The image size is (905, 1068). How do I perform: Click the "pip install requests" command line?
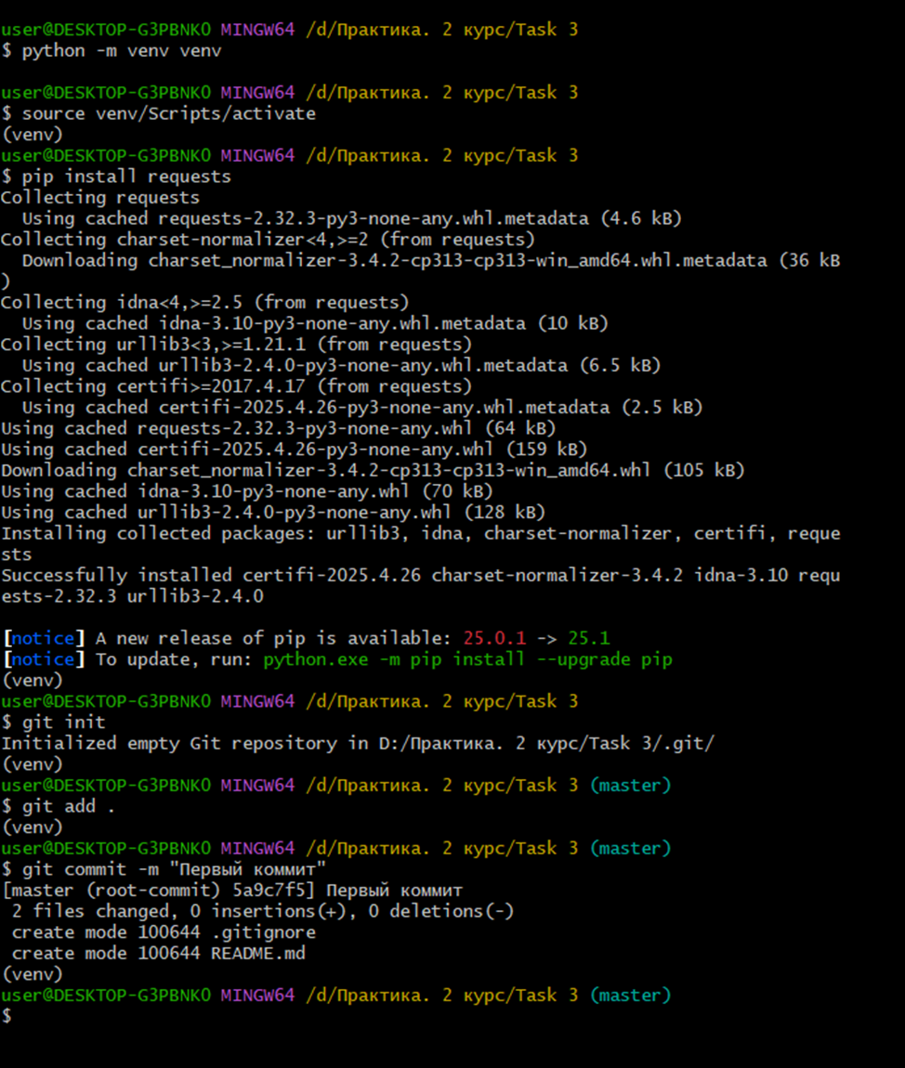[x=126, y=176]
